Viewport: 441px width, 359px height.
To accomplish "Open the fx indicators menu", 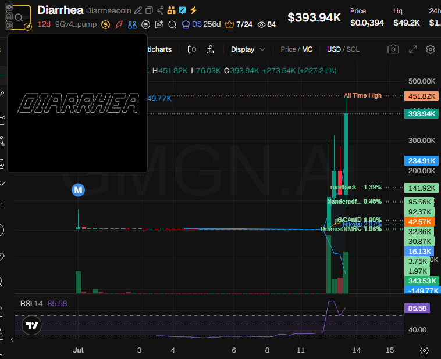I will pos(211,49).
